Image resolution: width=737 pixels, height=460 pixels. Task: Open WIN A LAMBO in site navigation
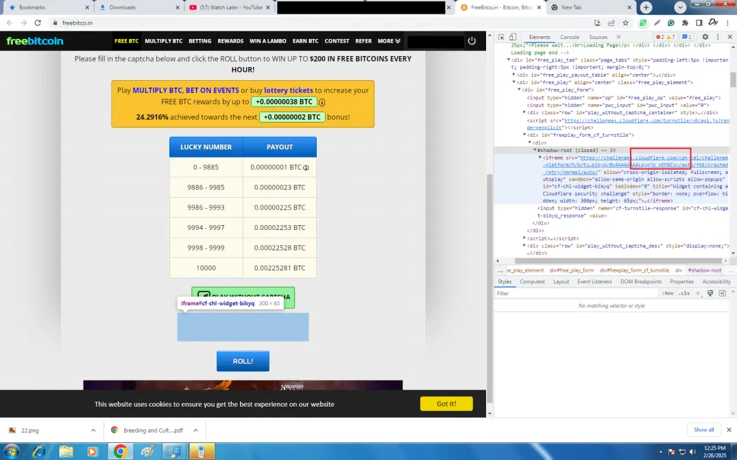click(x=268, y=41)
